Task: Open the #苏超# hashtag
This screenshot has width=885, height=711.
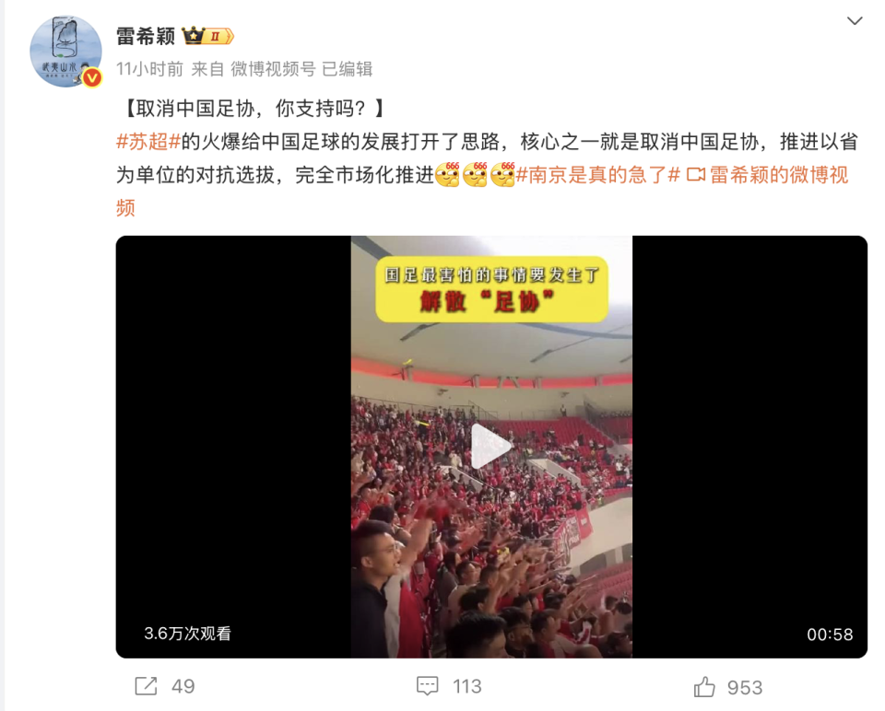Action: pos(148,142)
